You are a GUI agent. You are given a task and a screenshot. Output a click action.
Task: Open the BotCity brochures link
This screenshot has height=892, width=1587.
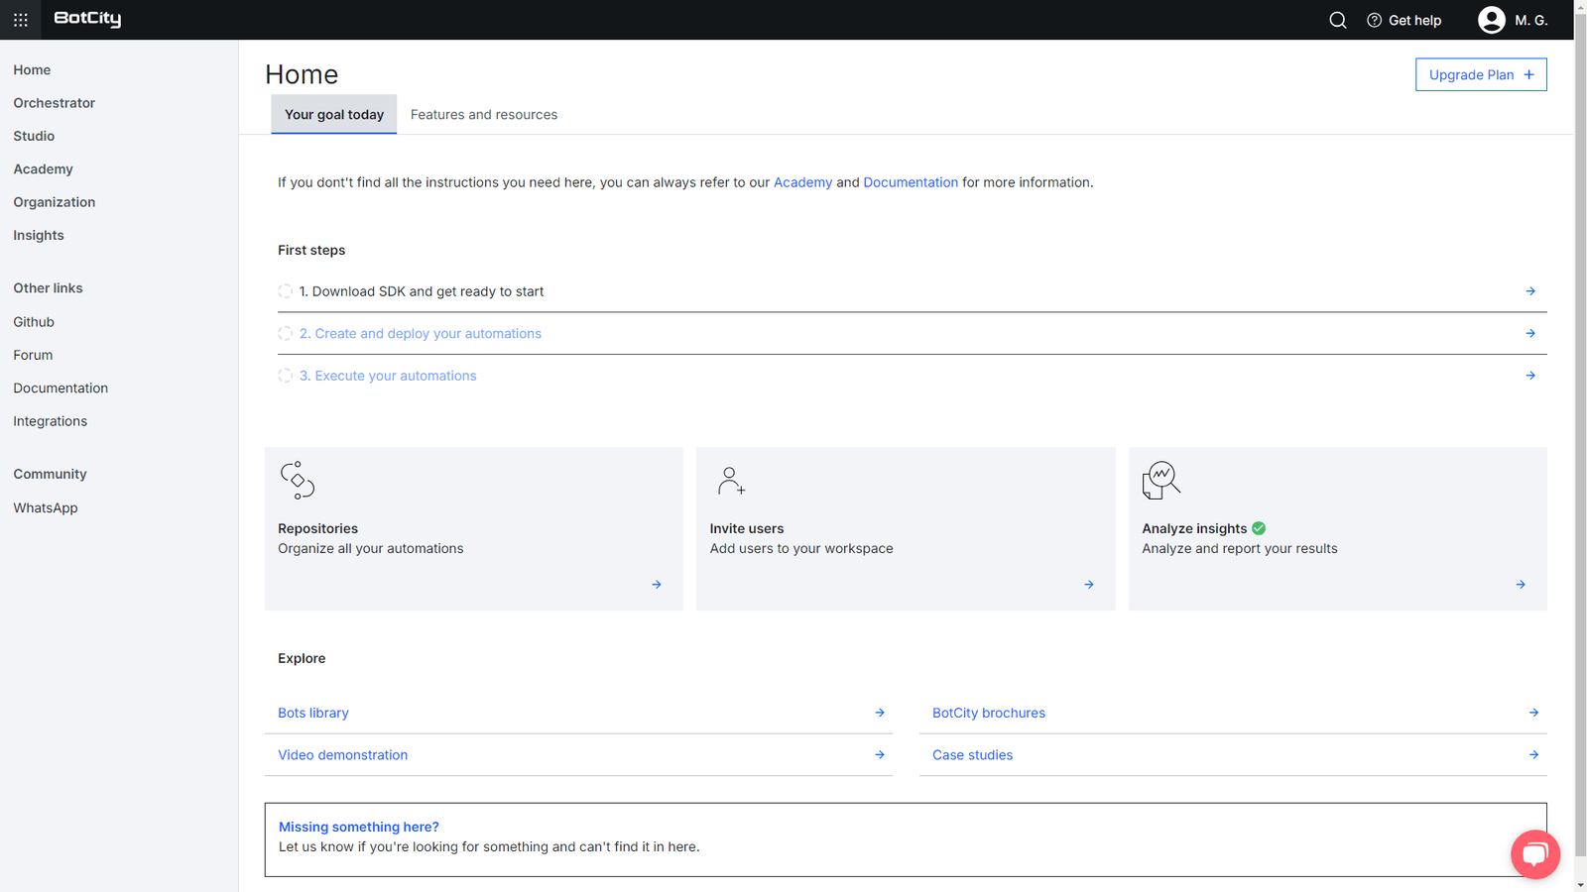[x=989, y=713]
